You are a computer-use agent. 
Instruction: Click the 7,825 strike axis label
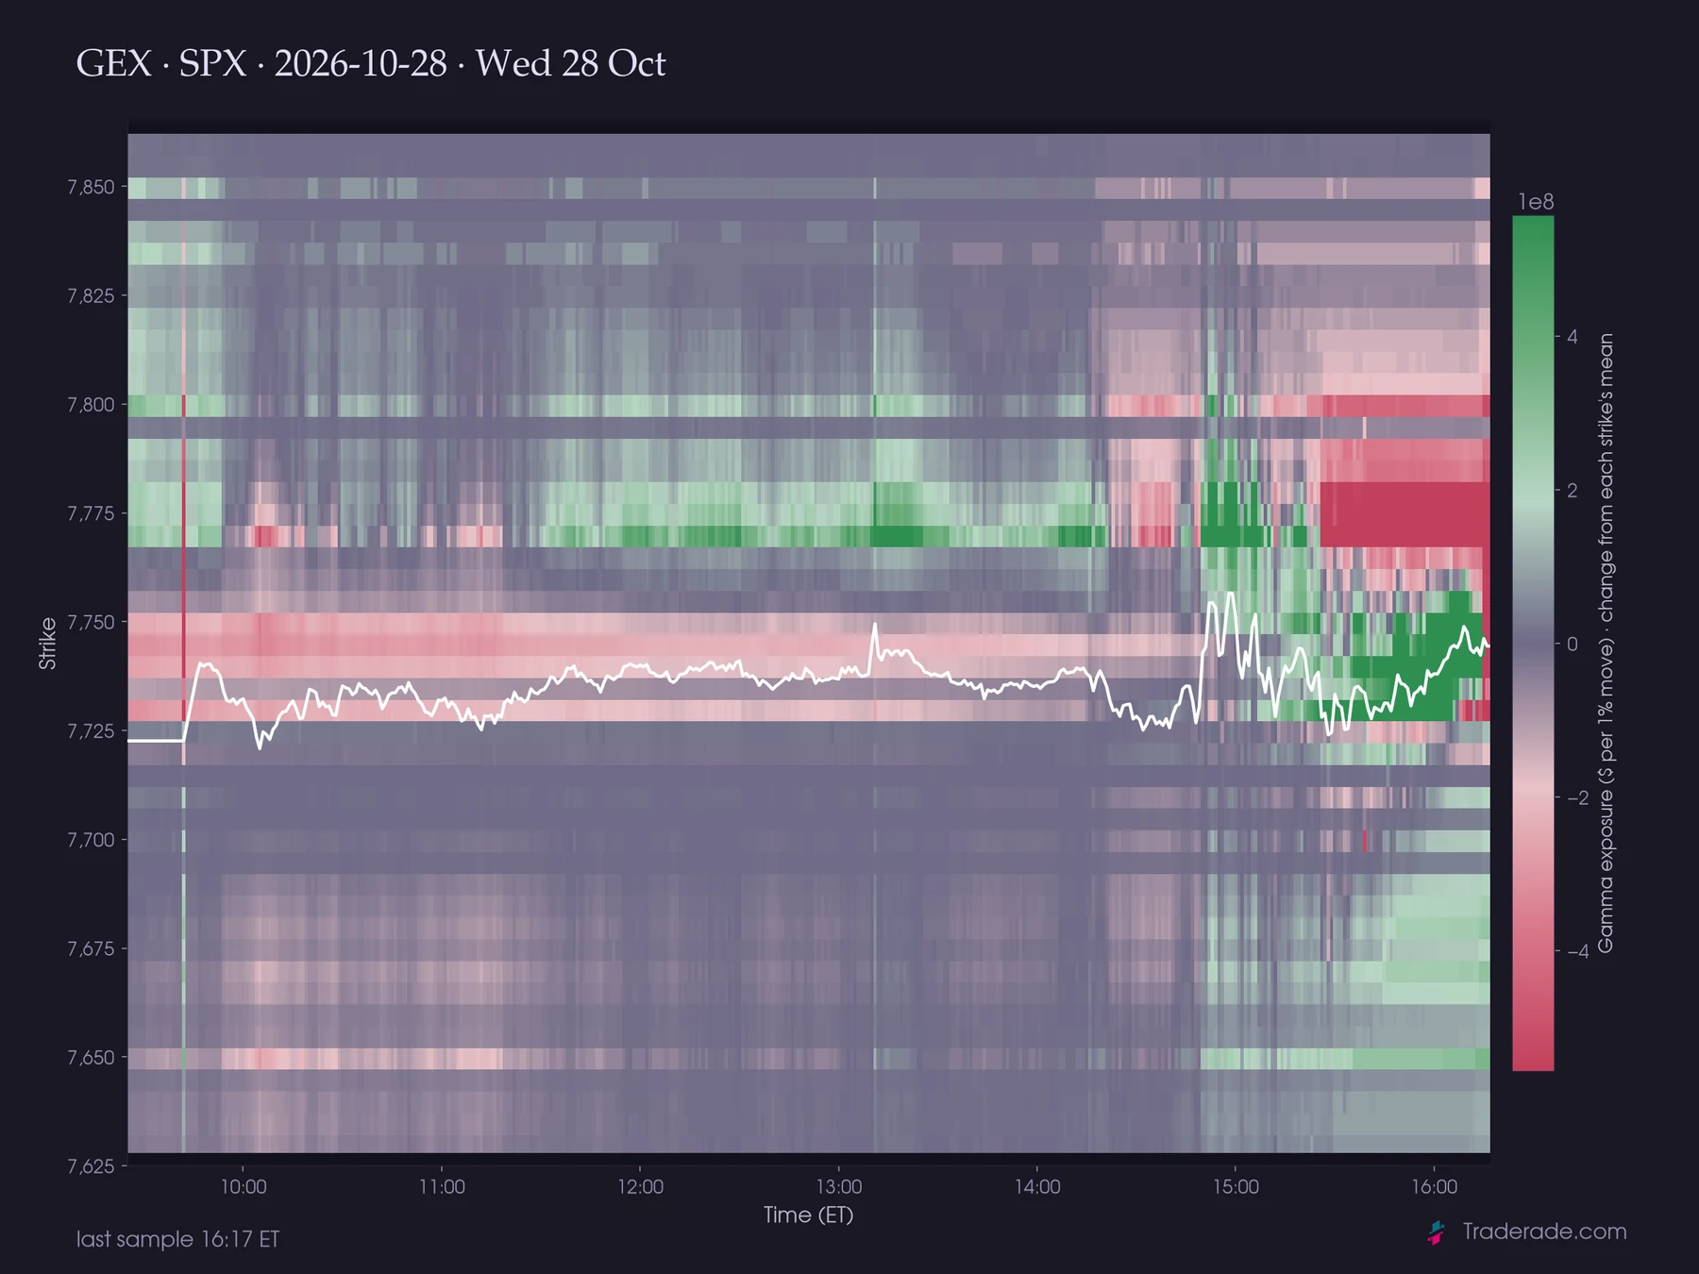click(x=91, y=296)
